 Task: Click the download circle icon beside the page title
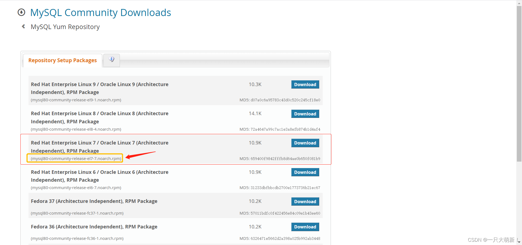[x=21, y=12]
